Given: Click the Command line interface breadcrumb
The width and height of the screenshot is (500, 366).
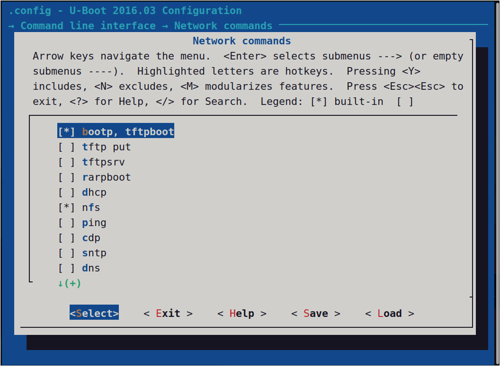Looking at the screenshot, I should point(88,26).
